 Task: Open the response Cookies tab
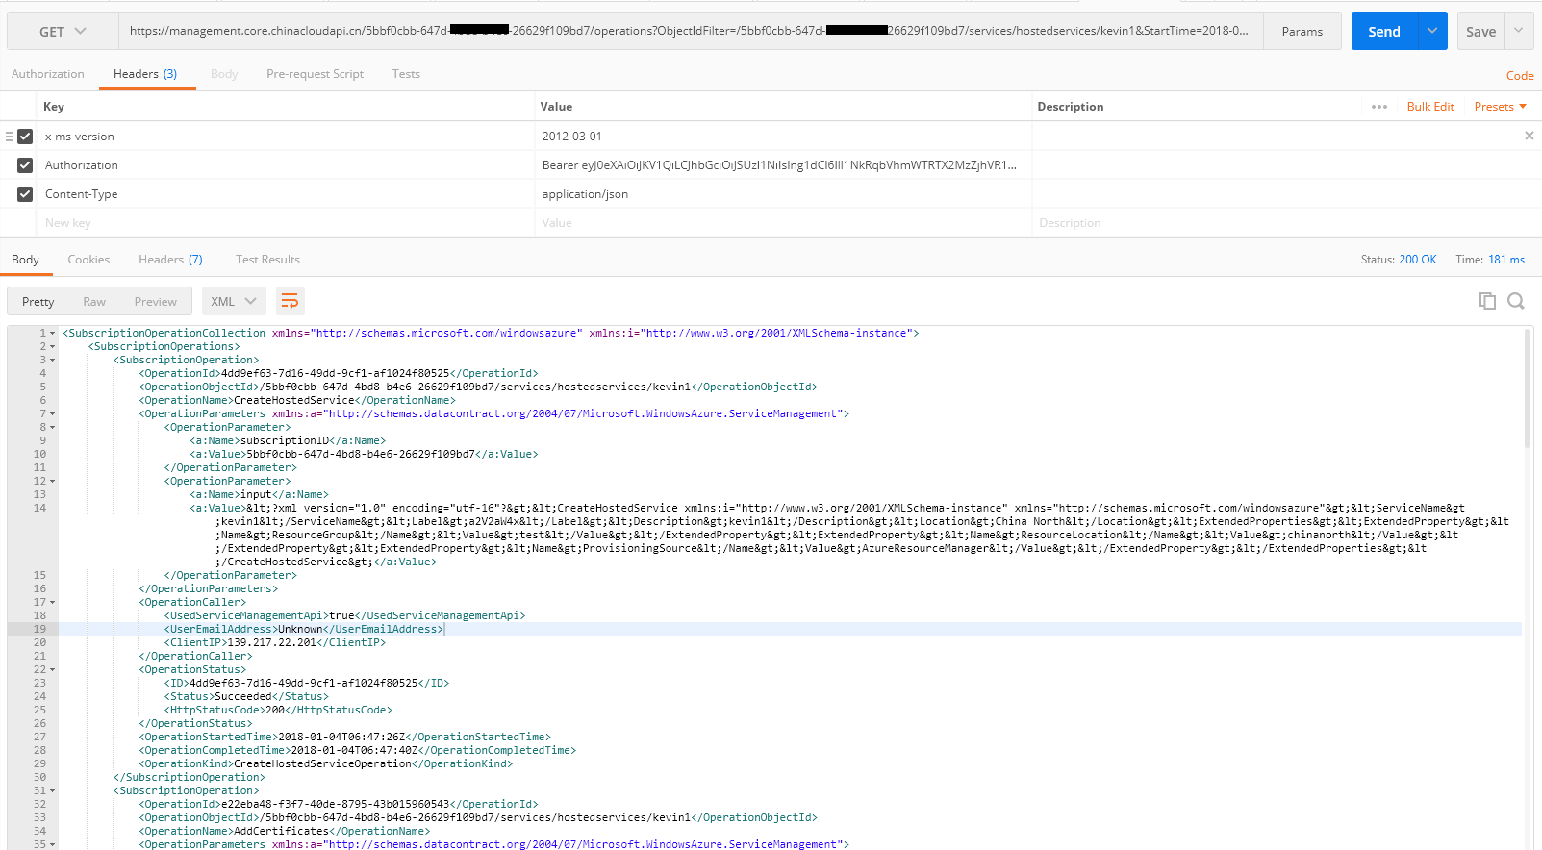[88, 260]
